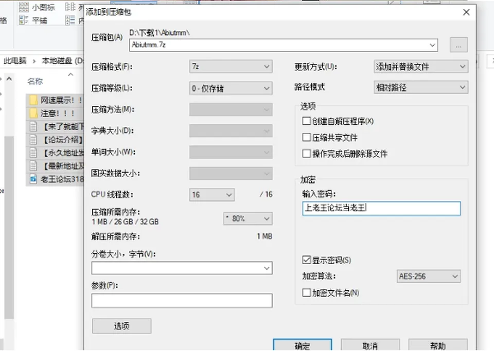Screen dimensions: 494x351
Task: Expand the 压缩等级 '0 - 仅存储' dropdown
Action: tap(231, 88)
